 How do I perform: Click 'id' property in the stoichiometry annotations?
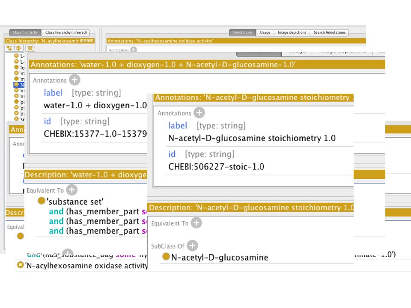click(x=172, y=154)
